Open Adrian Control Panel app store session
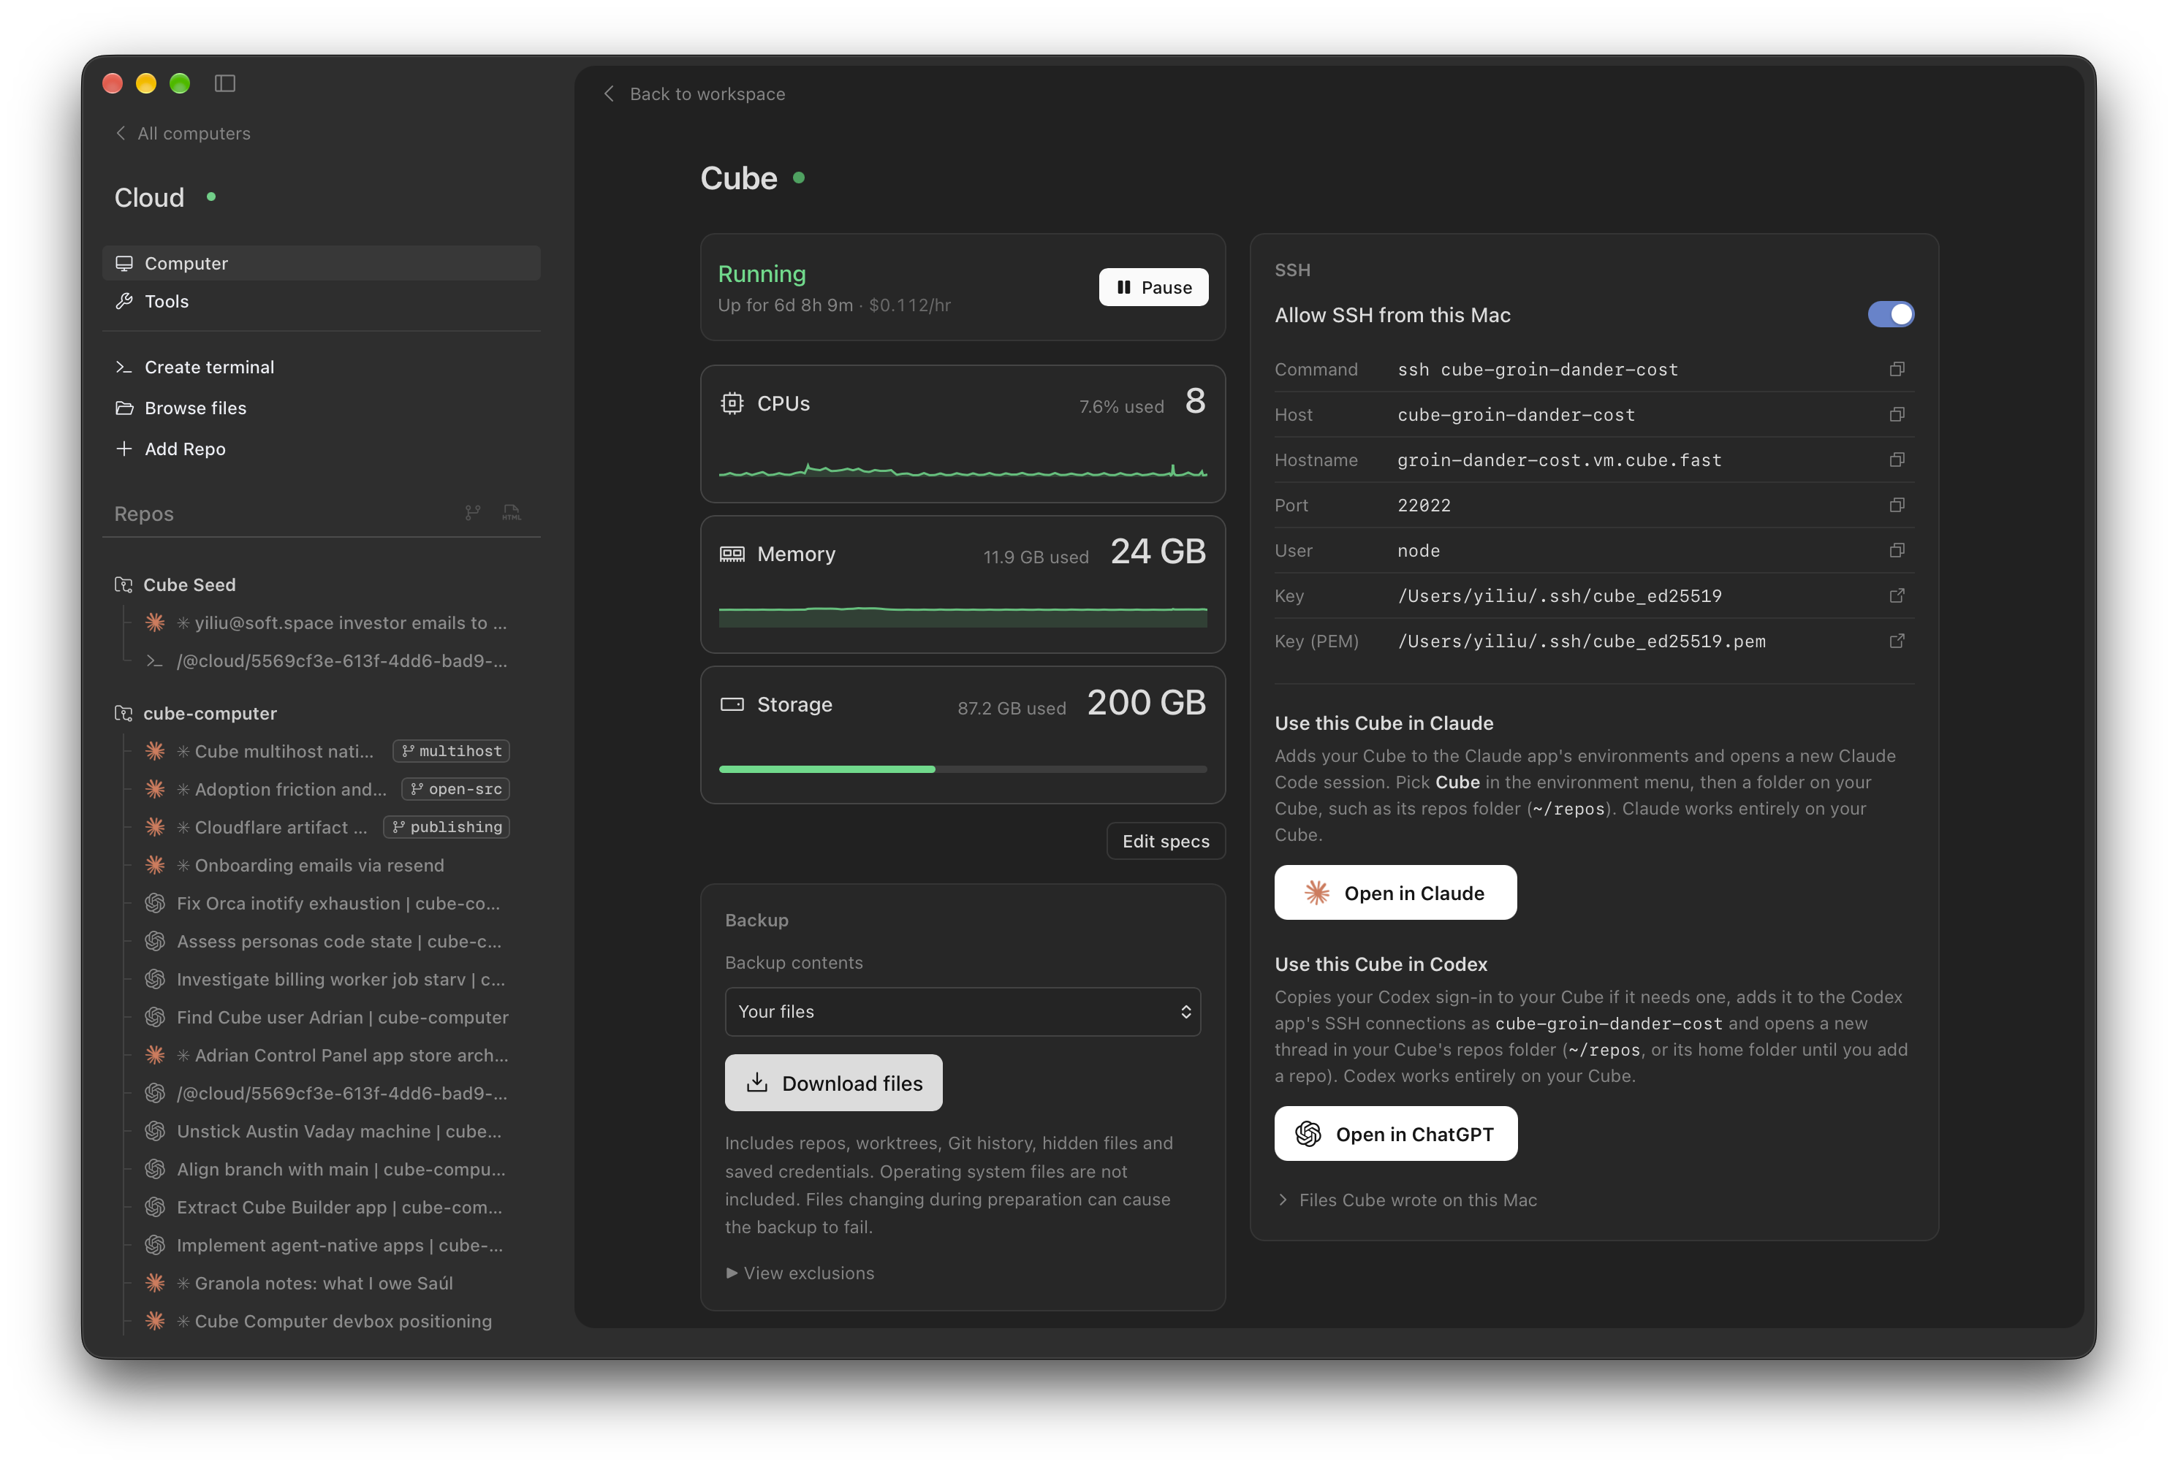The height and width of the screenshot is (1467, 2178). coord(343,1056)
